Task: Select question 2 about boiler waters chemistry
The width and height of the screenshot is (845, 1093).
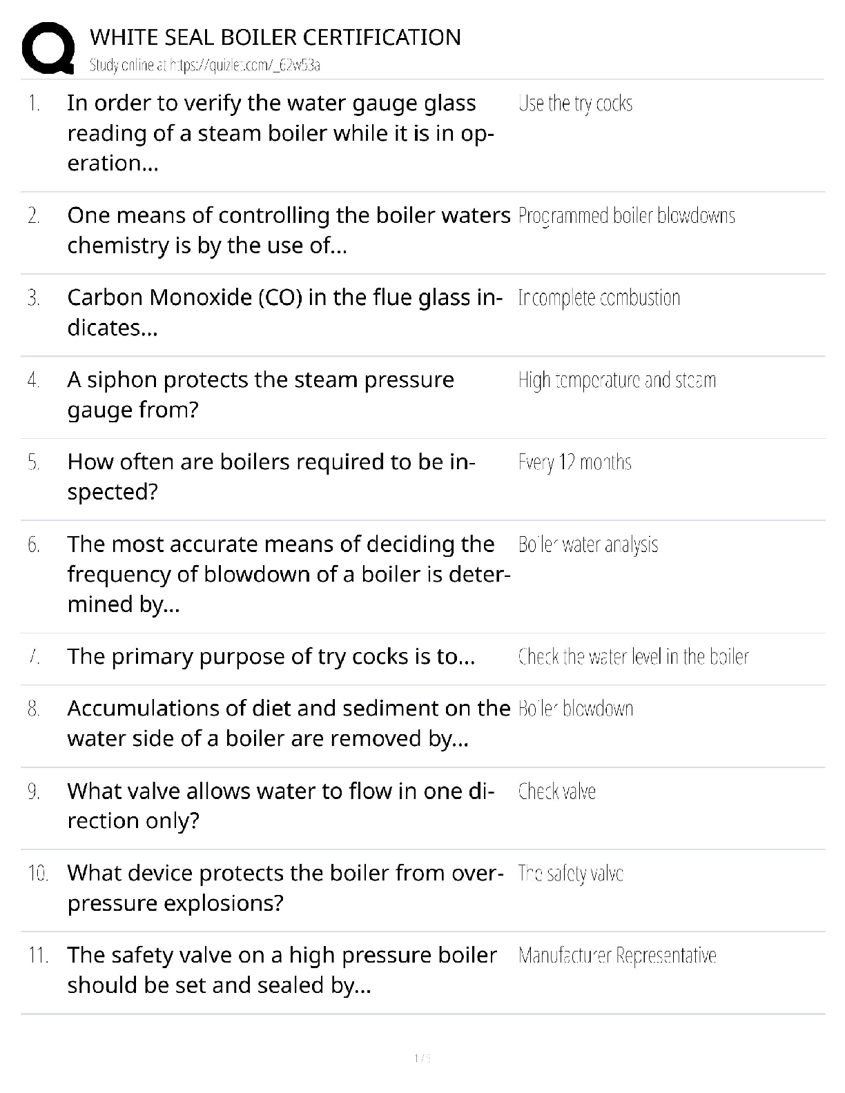Action: click(x=288, y=230)
